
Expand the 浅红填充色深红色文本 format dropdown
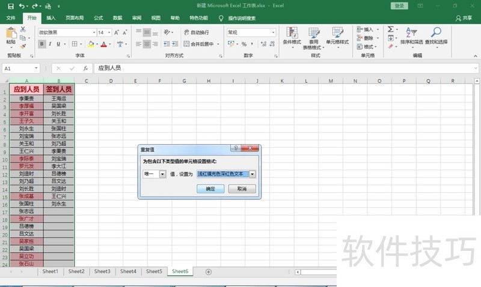click(253, 174)
